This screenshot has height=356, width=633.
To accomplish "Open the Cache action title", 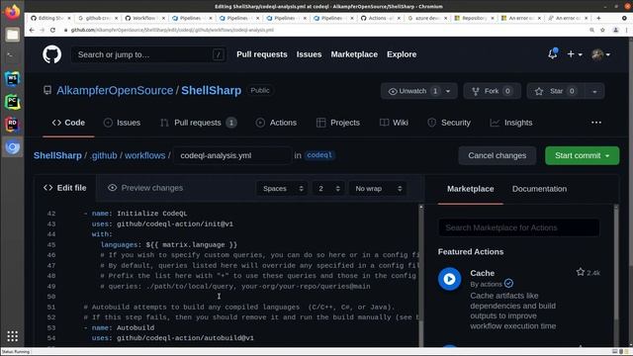I will pyautogui.click(x=482, y=273).
